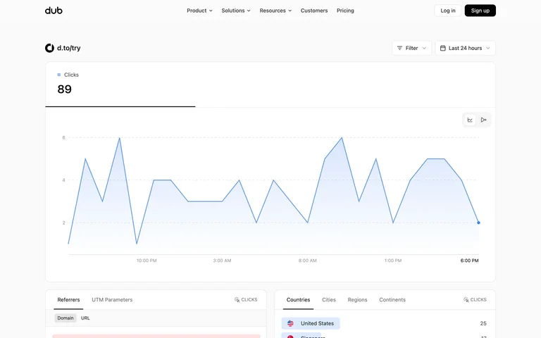
Task: Switch to the UTM Parameters tab
Action: pyautogui.click(x=112, y=300)
